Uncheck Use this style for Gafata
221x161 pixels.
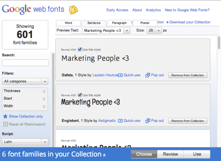(x=80, y=49)
